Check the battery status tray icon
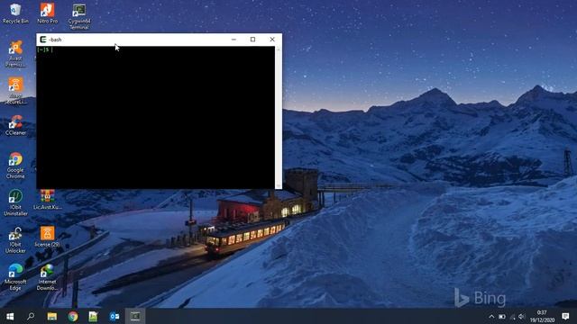 click(502, 317)
